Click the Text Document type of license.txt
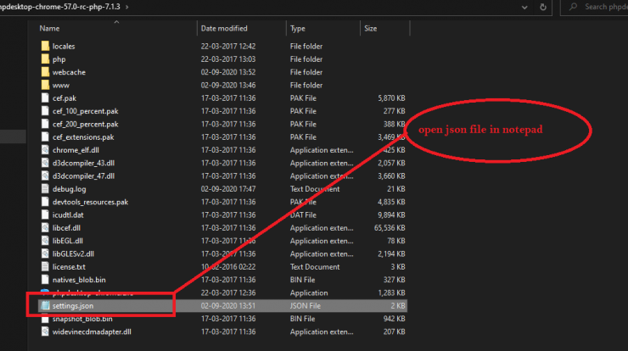The image size is (628, 351). (x=315, y=266)
